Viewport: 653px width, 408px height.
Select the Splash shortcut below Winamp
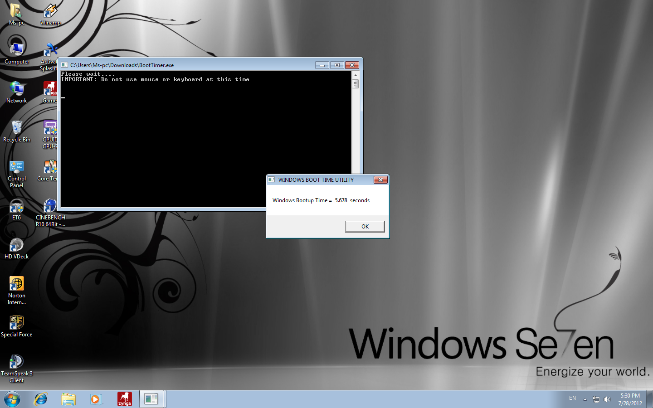(x=49, y=57)
